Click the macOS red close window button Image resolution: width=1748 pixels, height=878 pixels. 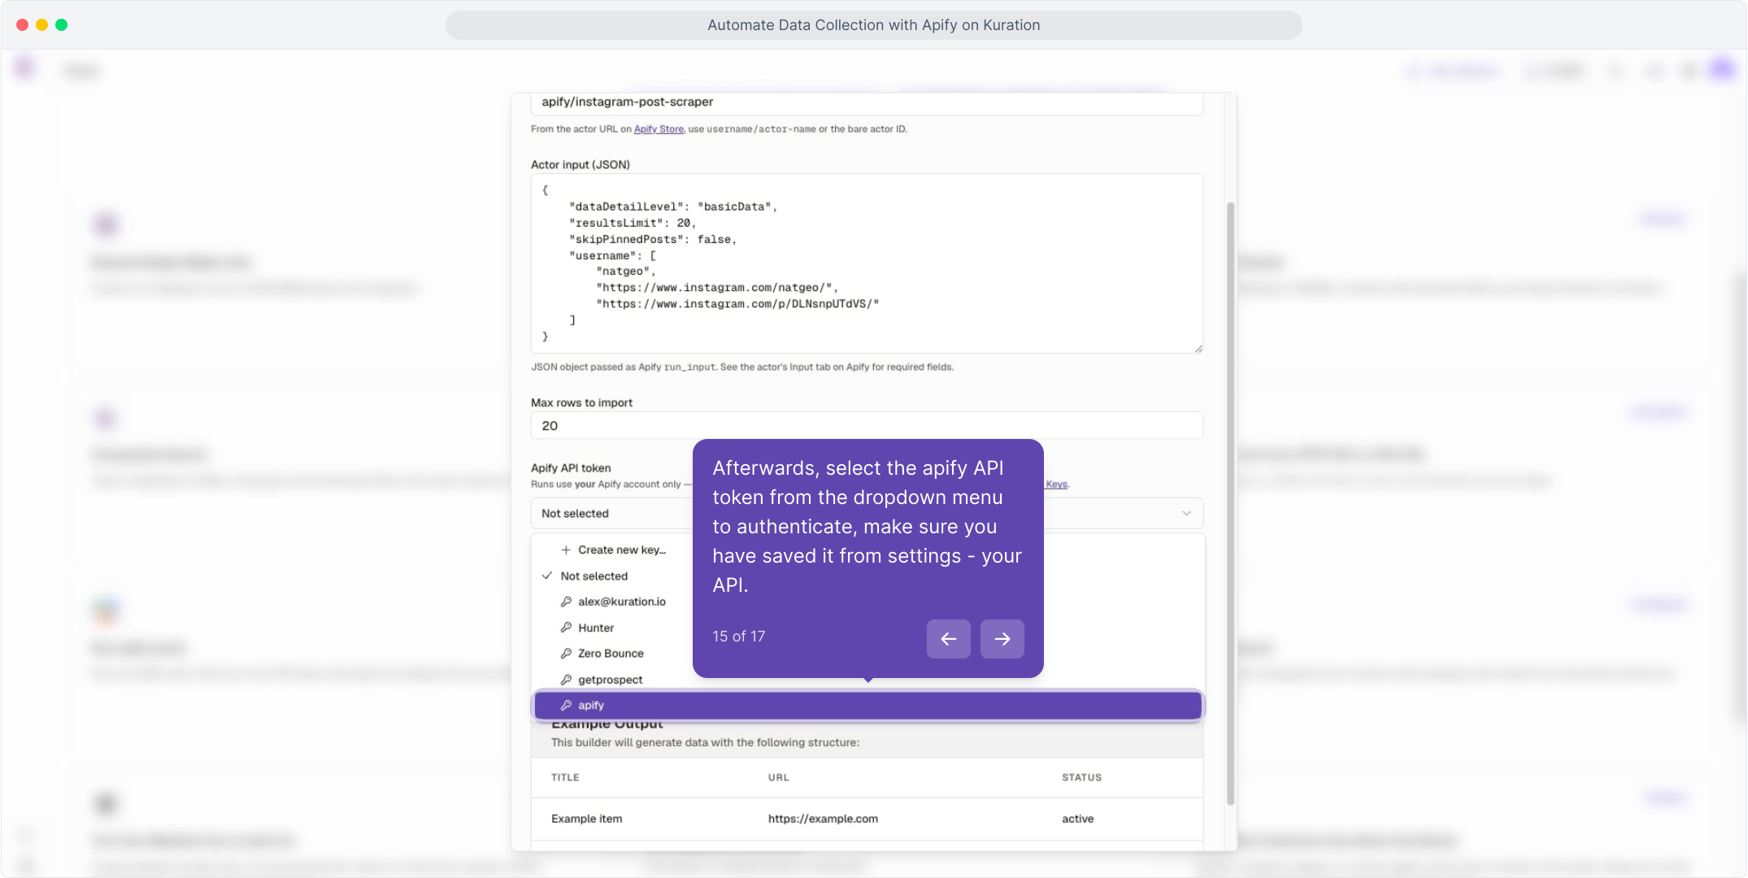click(x=22, y=24)
